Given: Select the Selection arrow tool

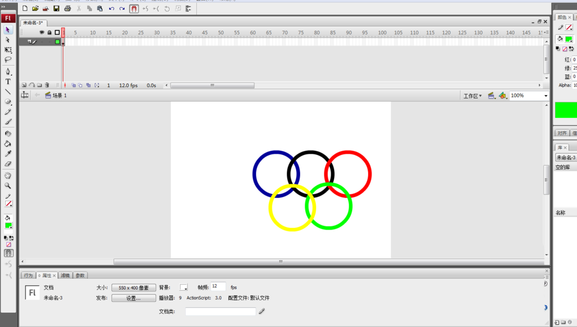Looking at the screenshot, I should [x=8, y=29].
